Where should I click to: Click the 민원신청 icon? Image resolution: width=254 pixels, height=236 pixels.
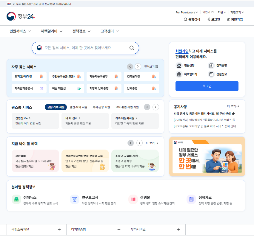[x=179, y=66]
